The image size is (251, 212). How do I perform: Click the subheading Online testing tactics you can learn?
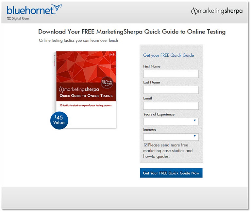[x=78, y=40]
